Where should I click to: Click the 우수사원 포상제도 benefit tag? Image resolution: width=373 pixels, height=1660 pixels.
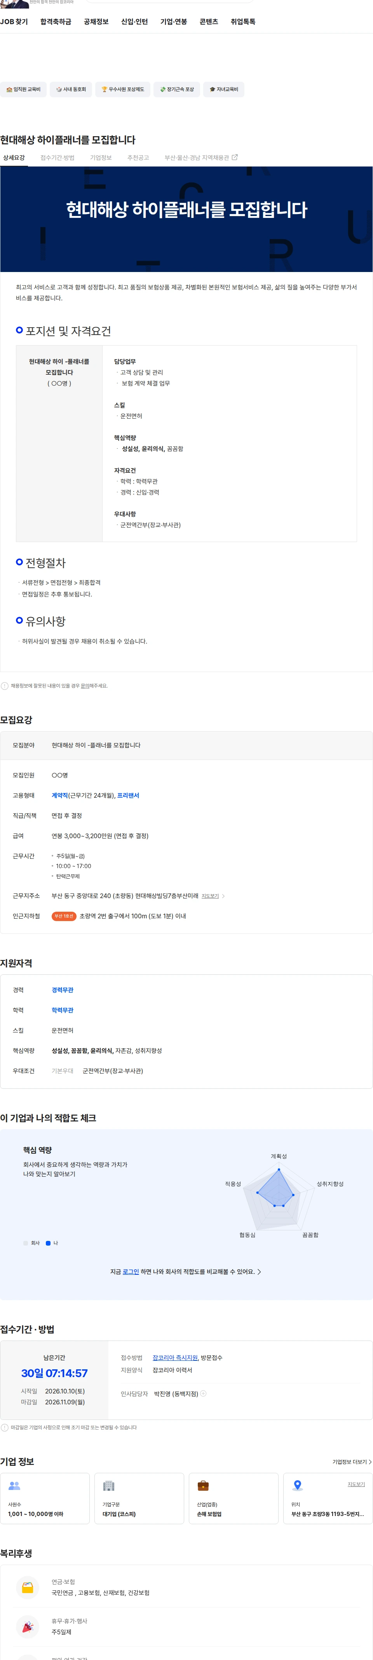click(x=123, y=89)
